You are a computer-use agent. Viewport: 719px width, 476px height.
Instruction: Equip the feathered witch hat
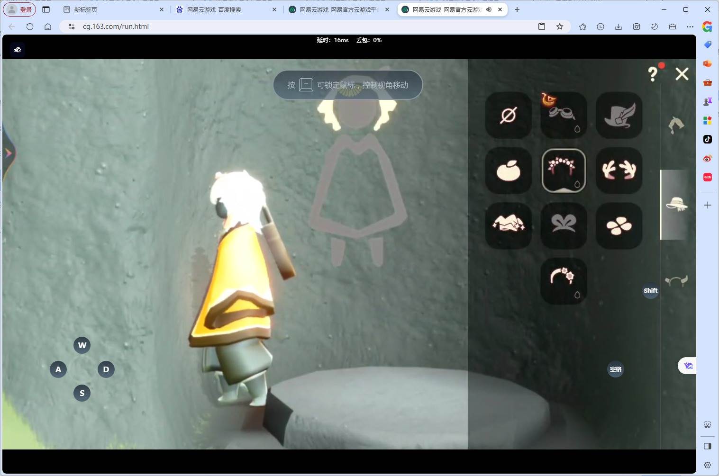619,115
